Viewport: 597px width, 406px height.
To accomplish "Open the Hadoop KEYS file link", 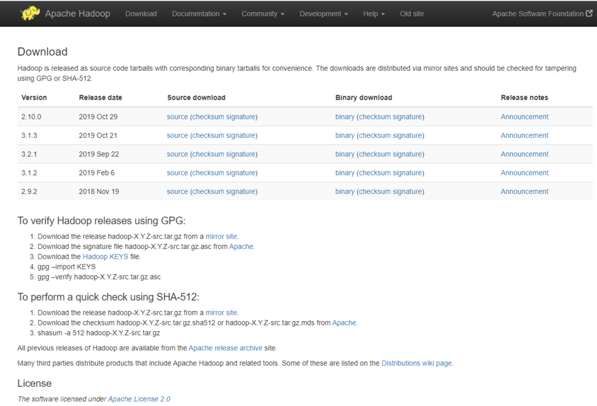I will pos(105,257).
